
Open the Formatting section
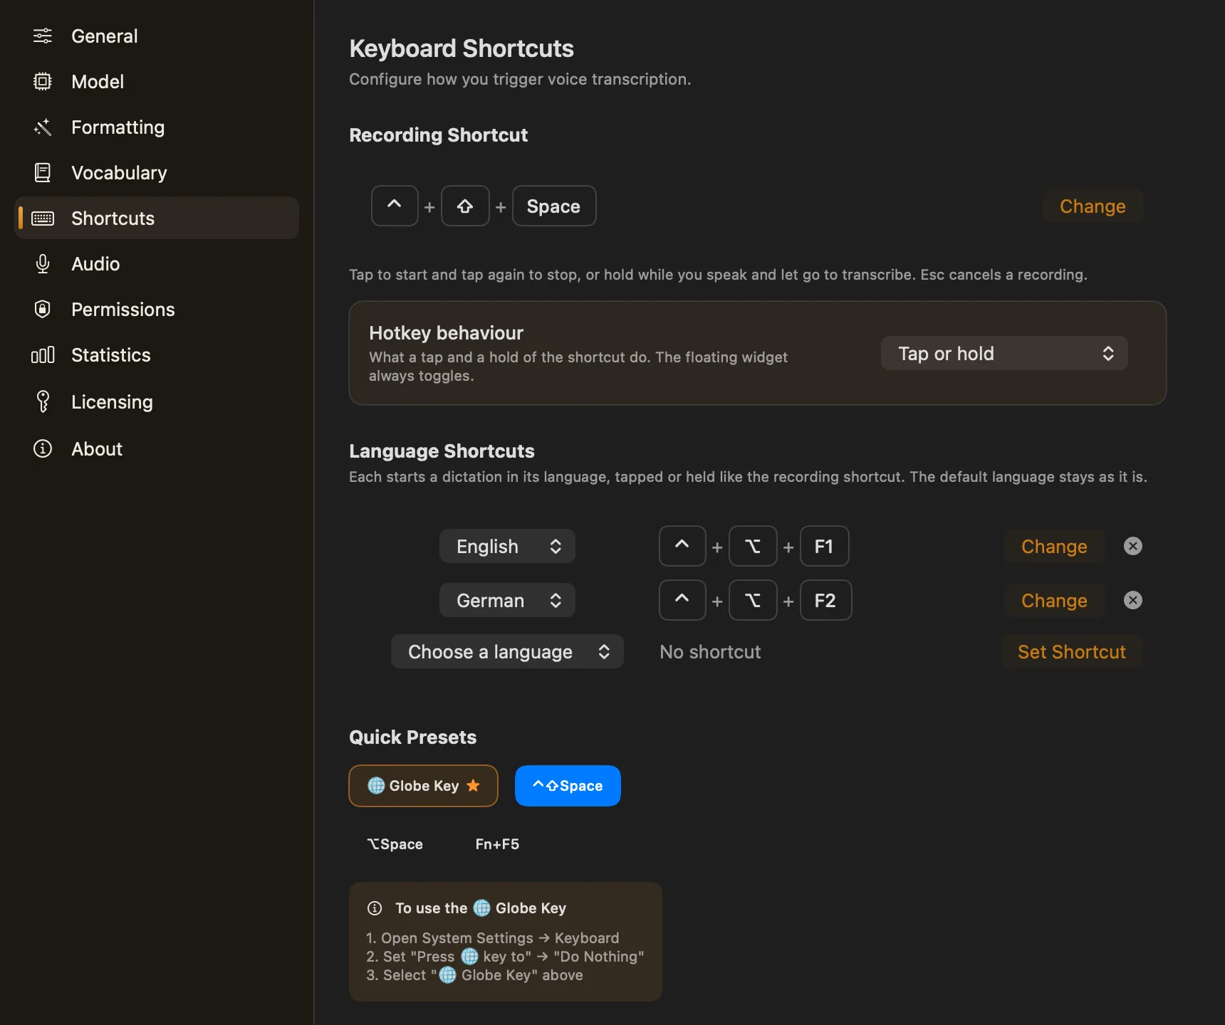pyautogui.click(x=157, y=127)
